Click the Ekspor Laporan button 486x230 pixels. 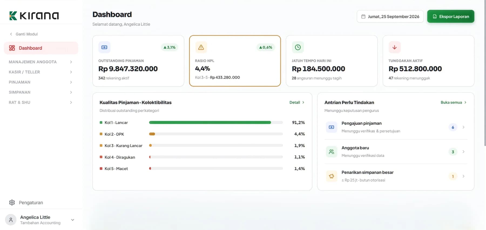pos(451,16)
